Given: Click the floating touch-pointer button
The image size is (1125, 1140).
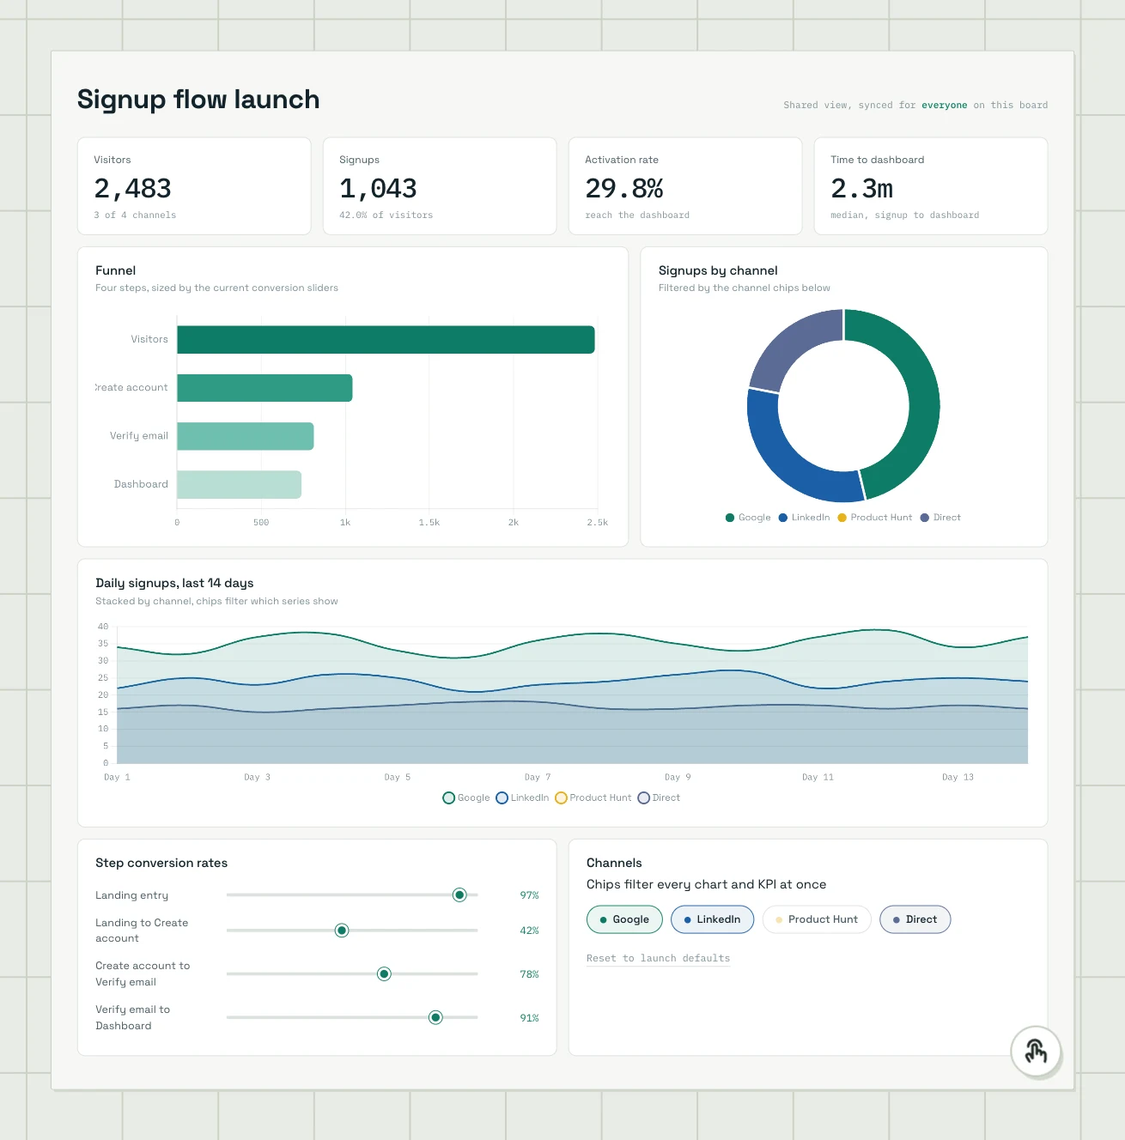Looking at the screenshot, I should [x=1036, y=1051].
